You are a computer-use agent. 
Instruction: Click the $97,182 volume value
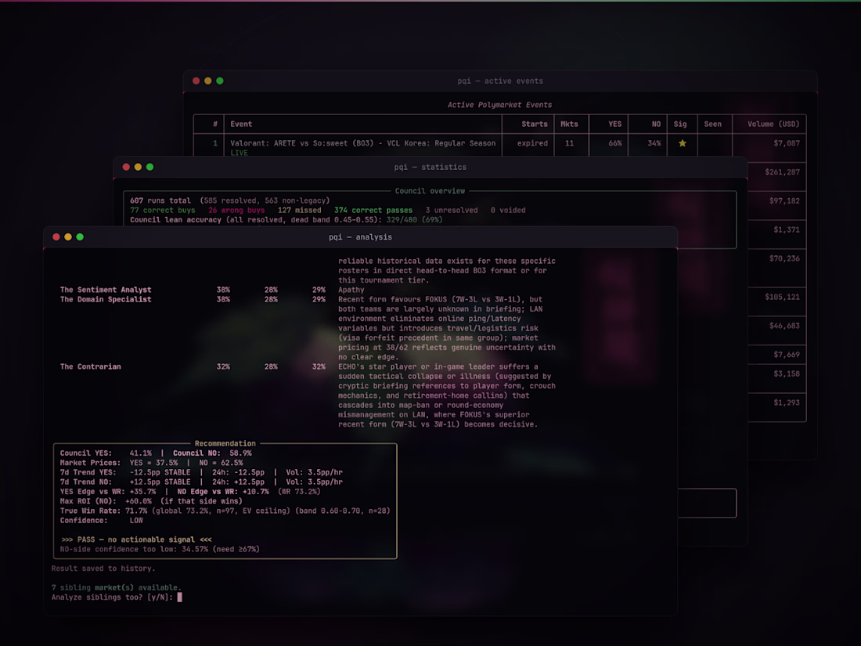pos(784,201)
